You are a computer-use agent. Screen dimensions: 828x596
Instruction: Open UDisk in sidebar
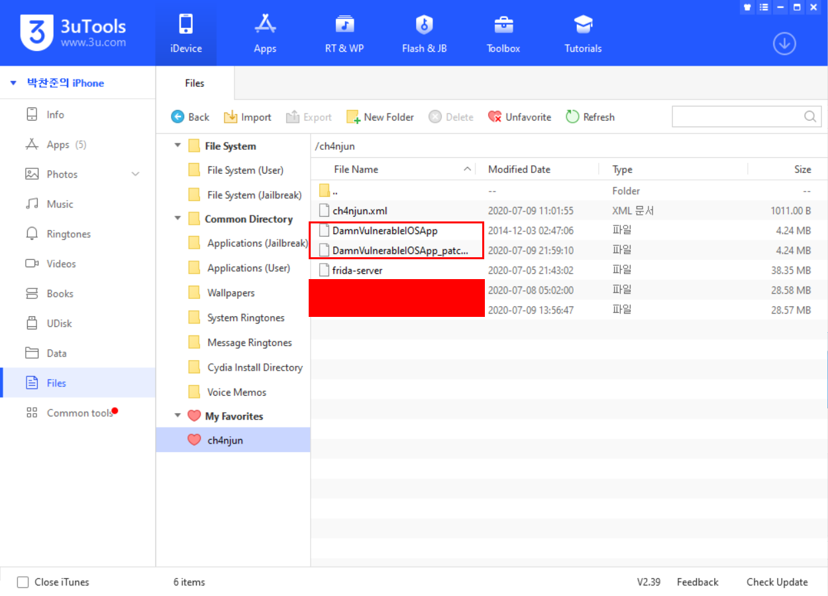(78, 324)
